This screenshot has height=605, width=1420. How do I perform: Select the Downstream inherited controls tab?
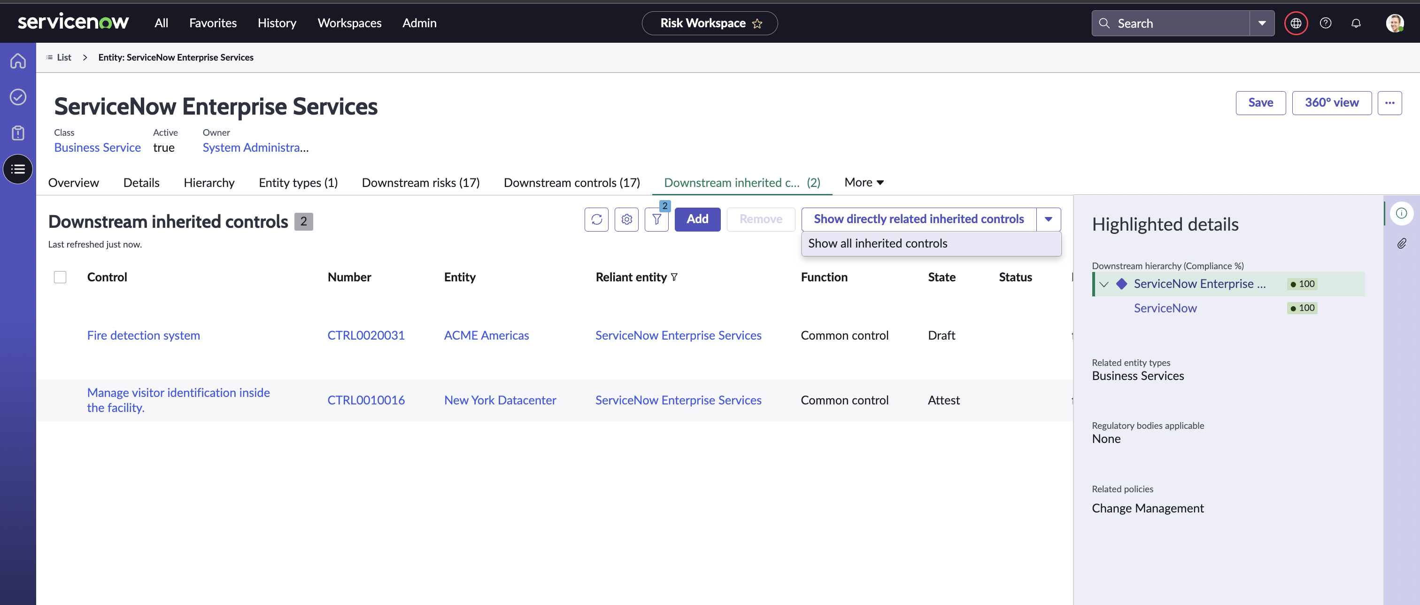click(x=742, y=183)
